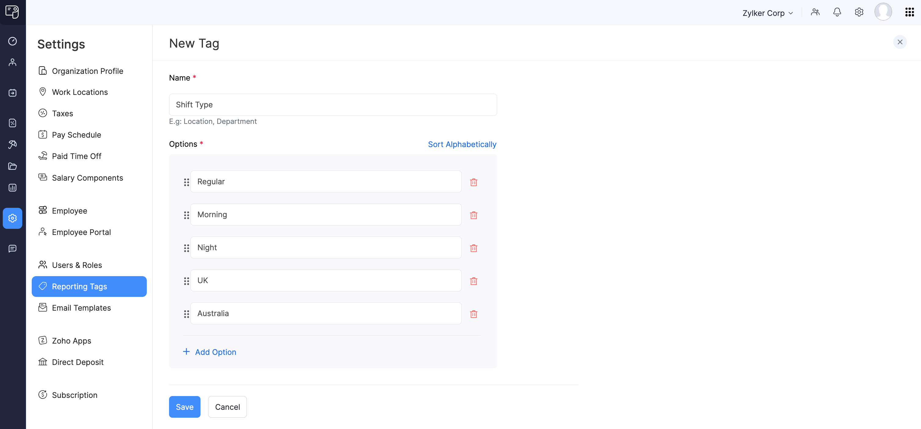Open reports chart icon in left rail
Viewport: 921px width, 429px height.
click(13, 188)
